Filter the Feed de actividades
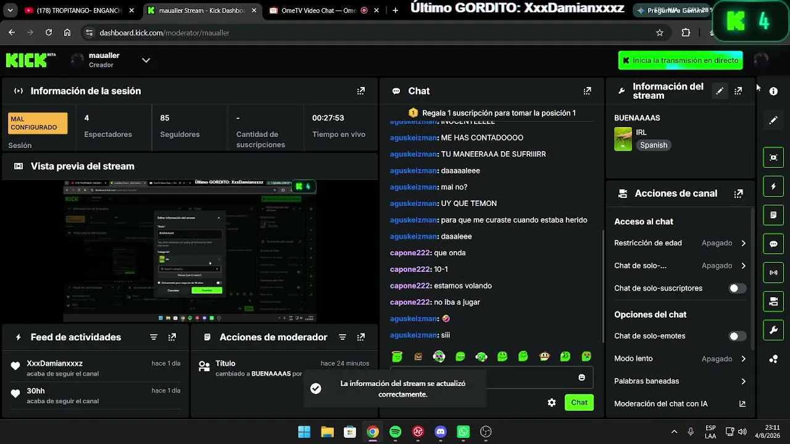The image size is (790, 444). pos(154,337)
